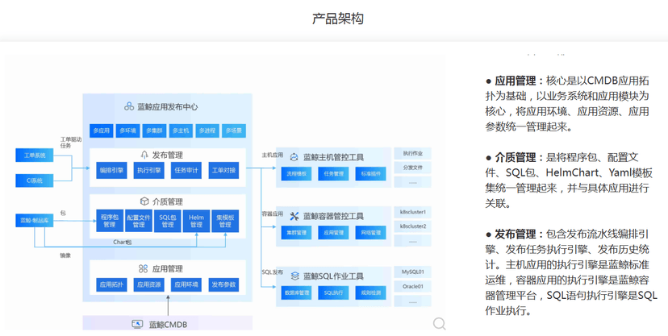Click the 执行作业 label box

[x=412, y=153]
